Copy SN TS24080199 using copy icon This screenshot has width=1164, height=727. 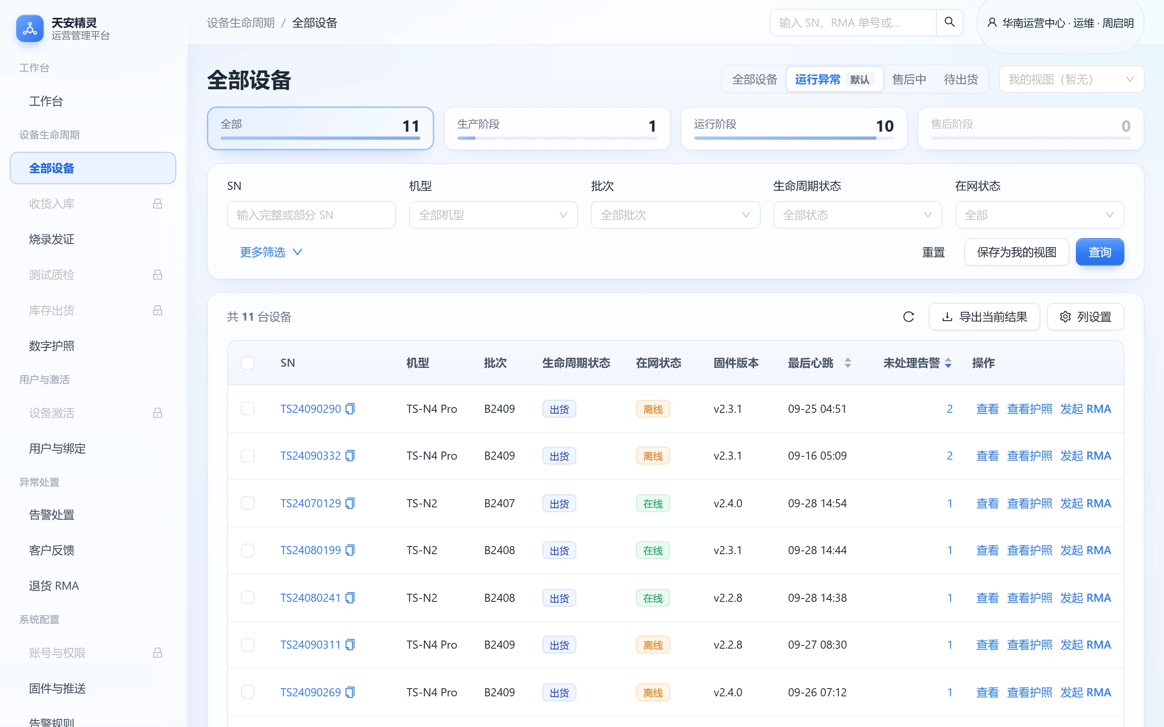[x=350, y=550]
